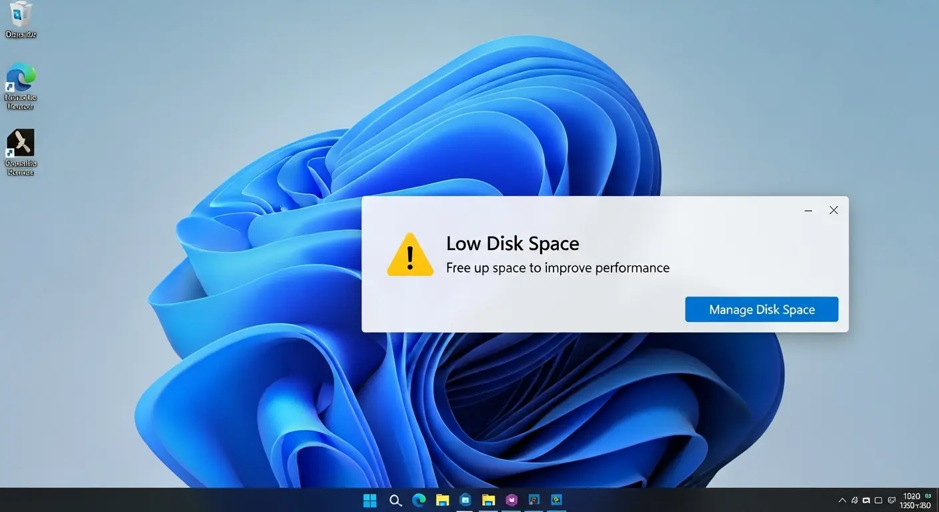The height and width of the screenshot is (512, 939).
Task: Open taskbar Search magnifier
Action: point(395,500)
